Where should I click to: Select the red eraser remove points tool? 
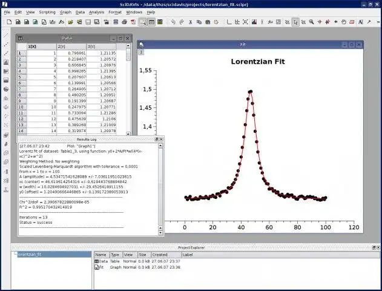pyautogui.click(x=352, y=22)
